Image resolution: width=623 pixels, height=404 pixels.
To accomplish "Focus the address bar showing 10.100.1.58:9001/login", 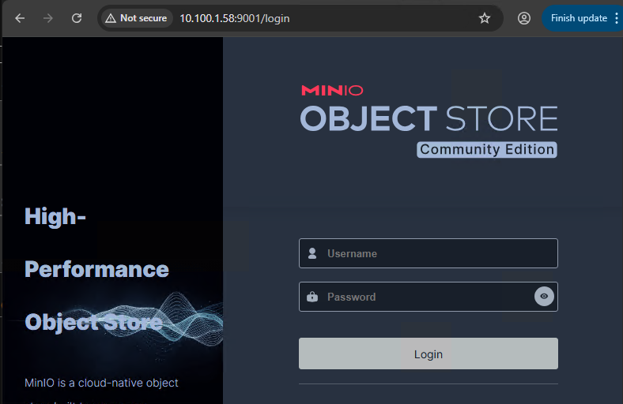I will (x=316, y=18).
